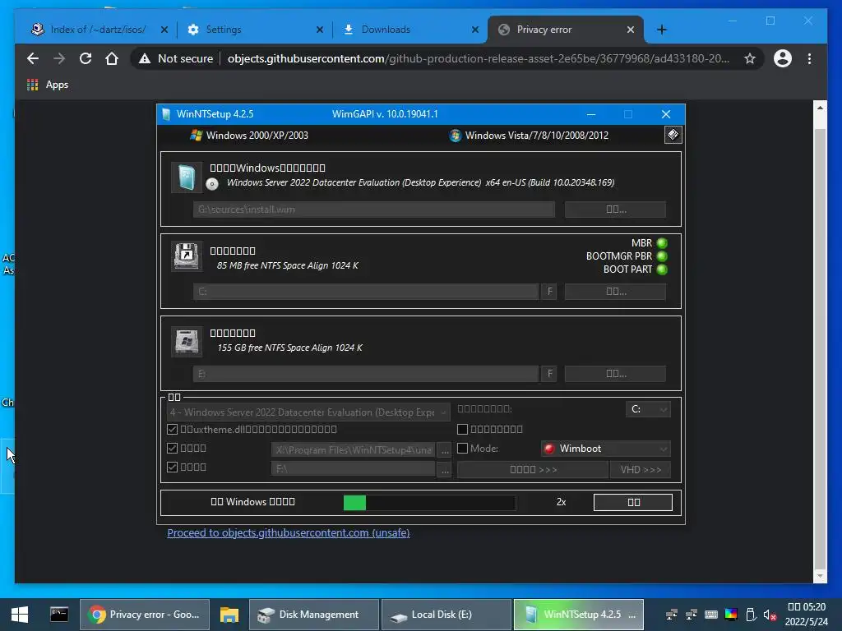Click the muted volume tray icon

click(770, 615)
